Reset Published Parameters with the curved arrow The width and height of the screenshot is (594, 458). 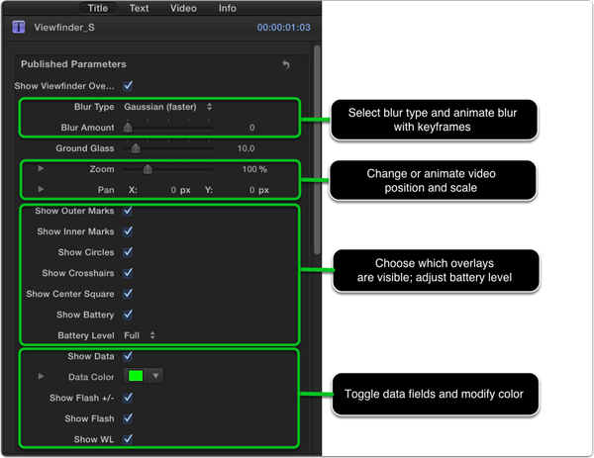pyautogui.click(x=286, y=64)
